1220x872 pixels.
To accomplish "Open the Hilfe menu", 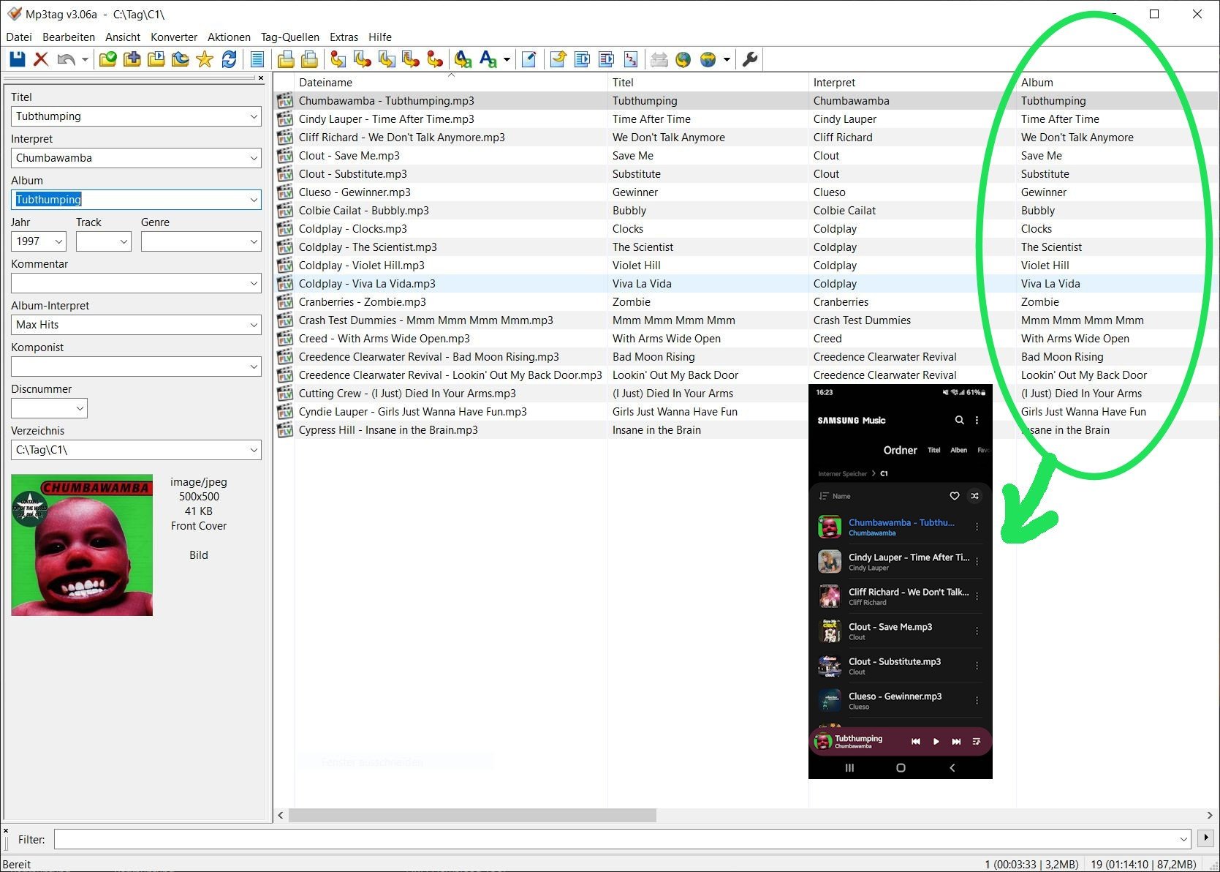I will [380, 37].
